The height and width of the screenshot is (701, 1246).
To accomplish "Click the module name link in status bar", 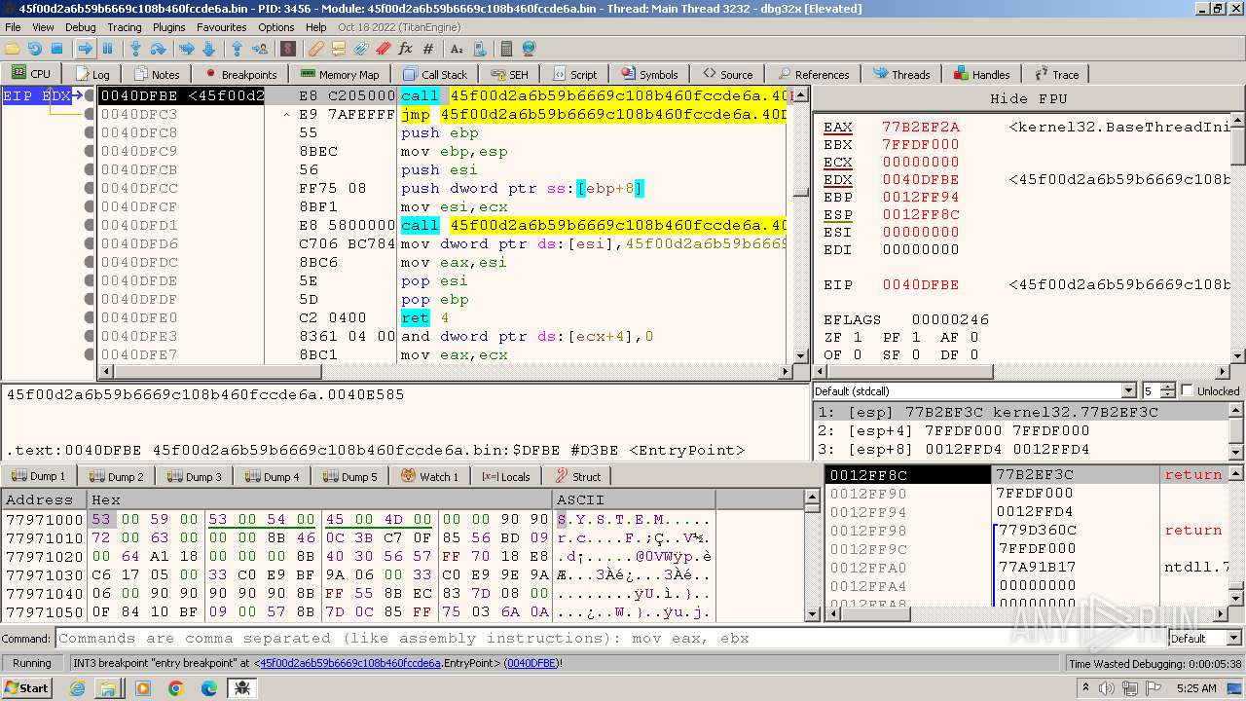I will 349,663.
